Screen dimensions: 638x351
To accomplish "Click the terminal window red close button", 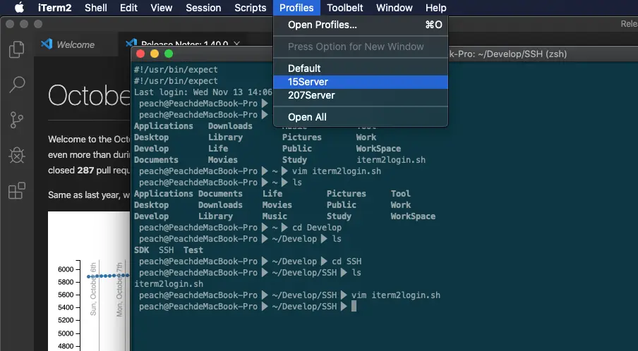I will coord(140,54).
